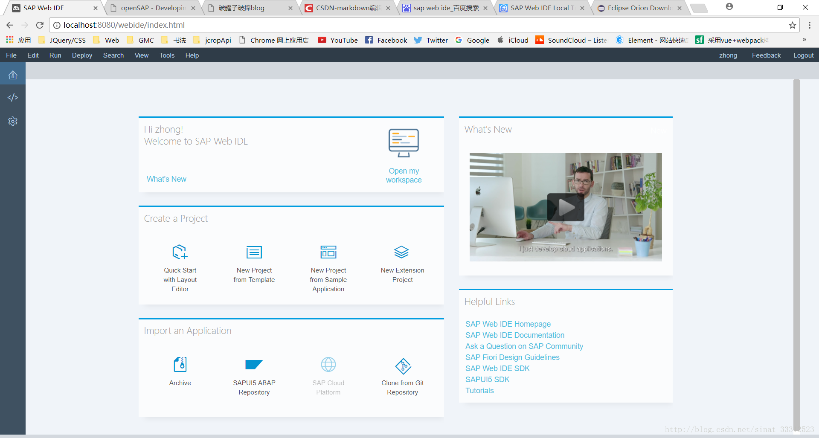Open the iCloud bookmark
Screen dimensions: 819x438
coord(513,40)
